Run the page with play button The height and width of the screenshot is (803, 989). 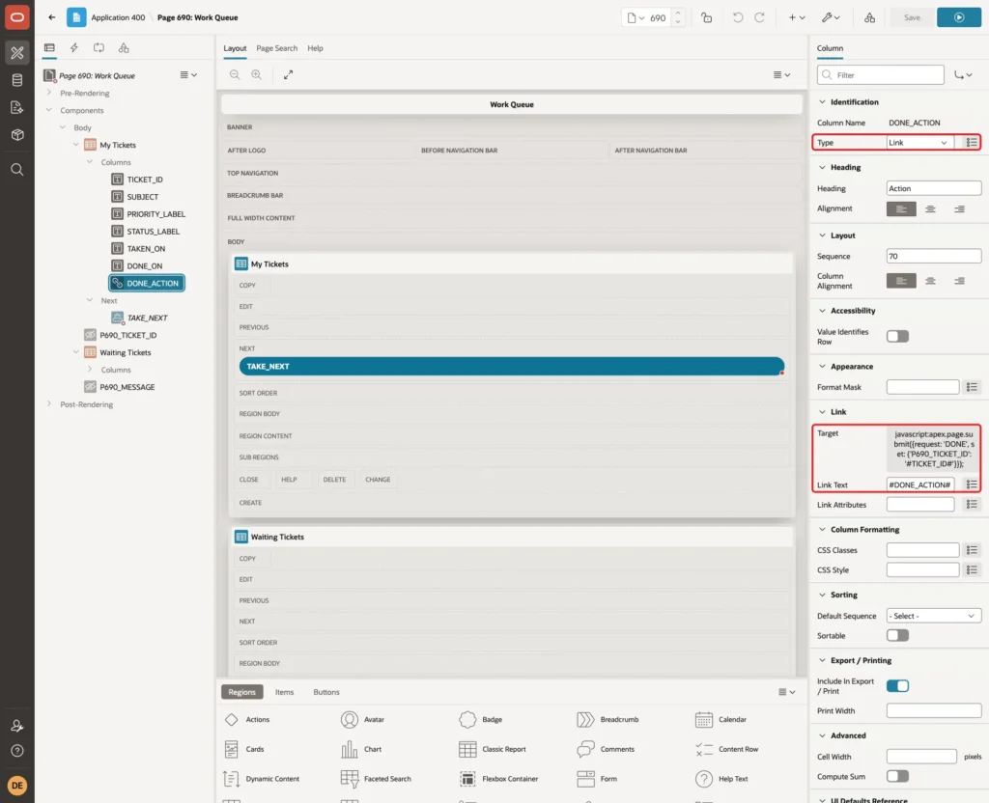coord(959,17)
